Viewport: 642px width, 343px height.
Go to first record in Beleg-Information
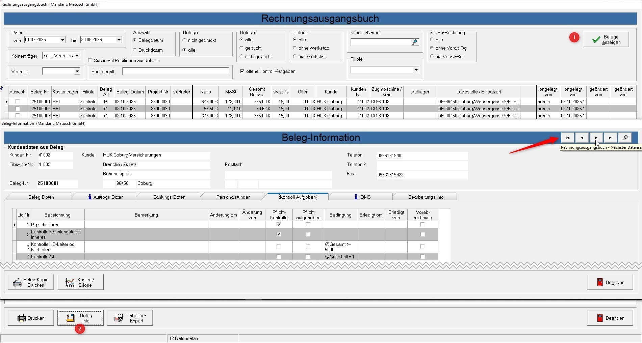pyautogui.click(x=567, y=138)
